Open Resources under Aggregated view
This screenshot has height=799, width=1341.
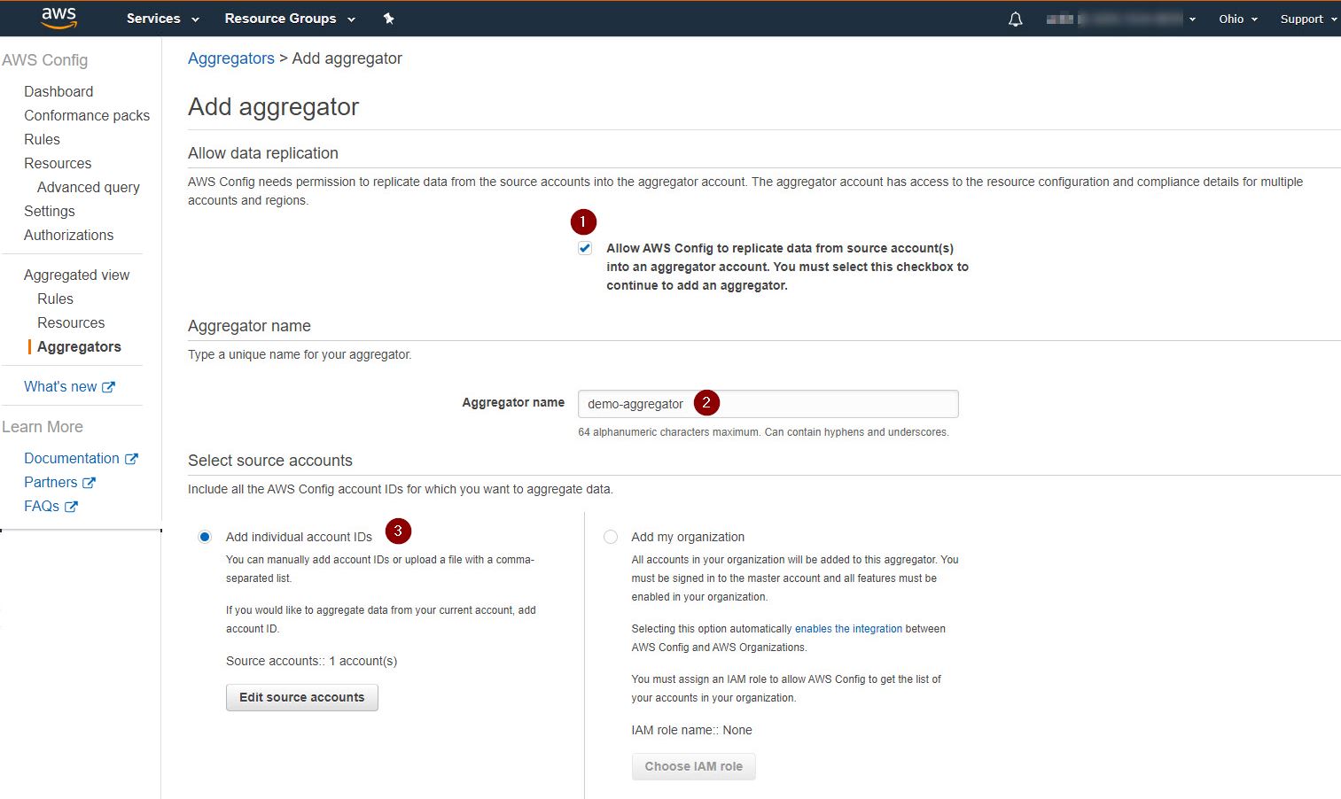click(x=71, y=322)
